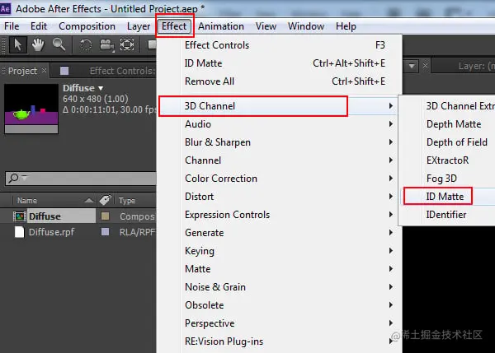
Task: Select the Pan Behind anchor tool
Action: click(127, 44)
